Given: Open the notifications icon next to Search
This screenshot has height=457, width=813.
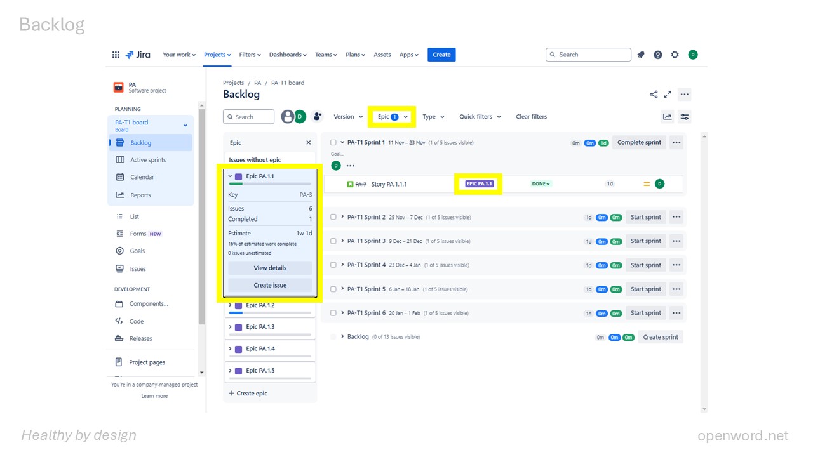Looking at the screenshot, I should (x=641, y=55).
